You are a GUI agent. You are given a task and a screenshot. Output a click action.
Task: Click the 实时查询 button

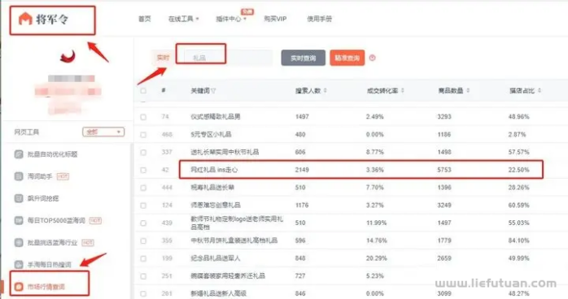304,58
